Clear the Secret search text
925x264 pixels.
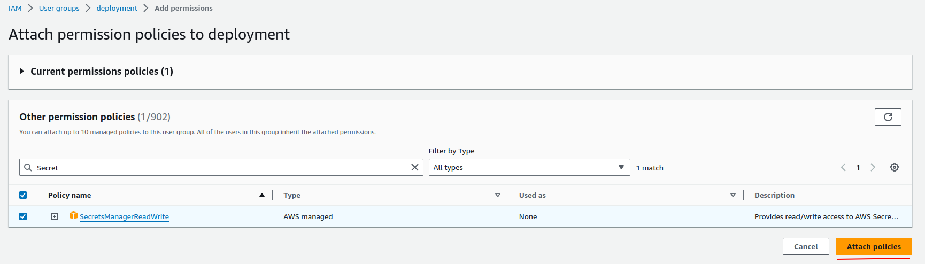click(414, 167)
